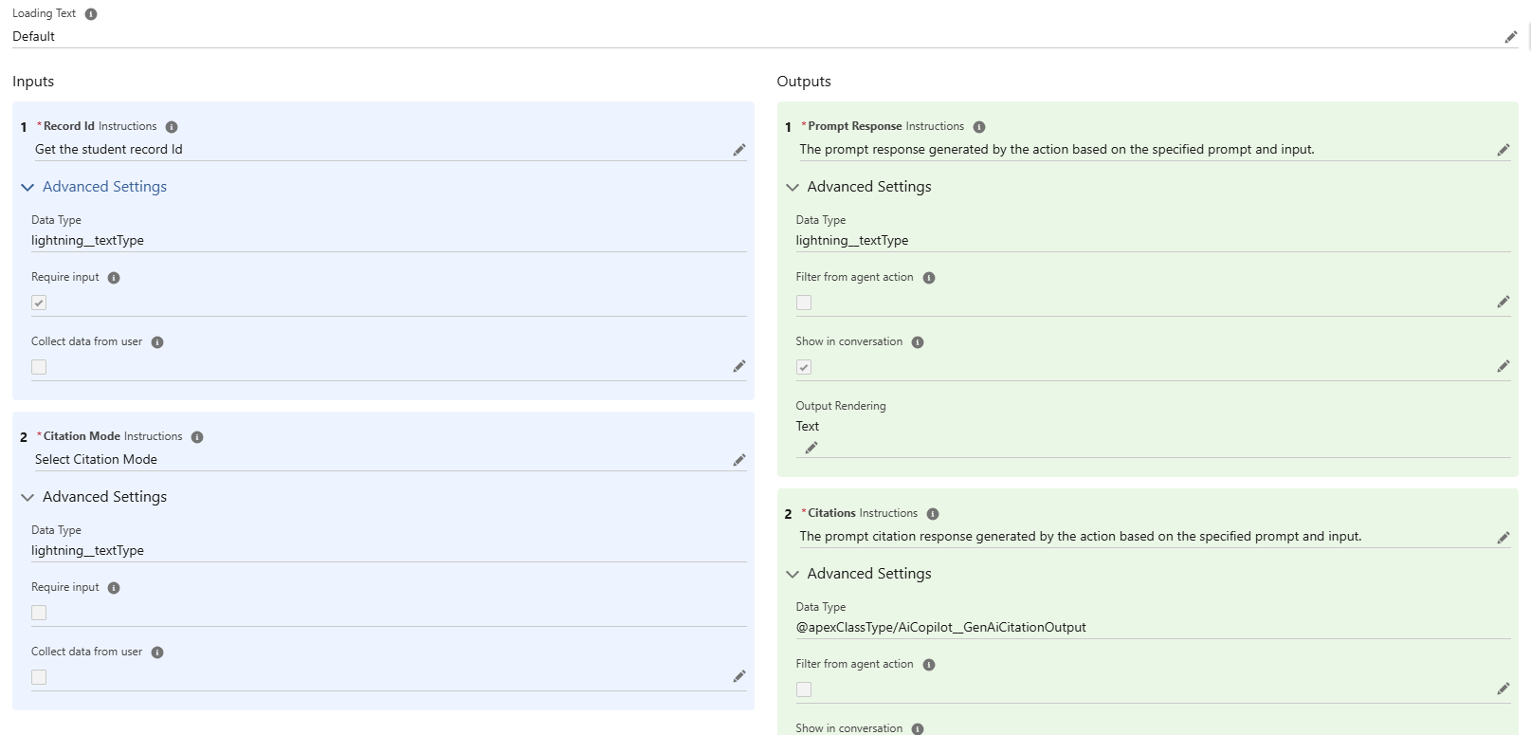The width and height of the screenshot is (1531, 735).
Task: Click info icon next to Output Show in conversation
Action: click(x=918, y=342)
